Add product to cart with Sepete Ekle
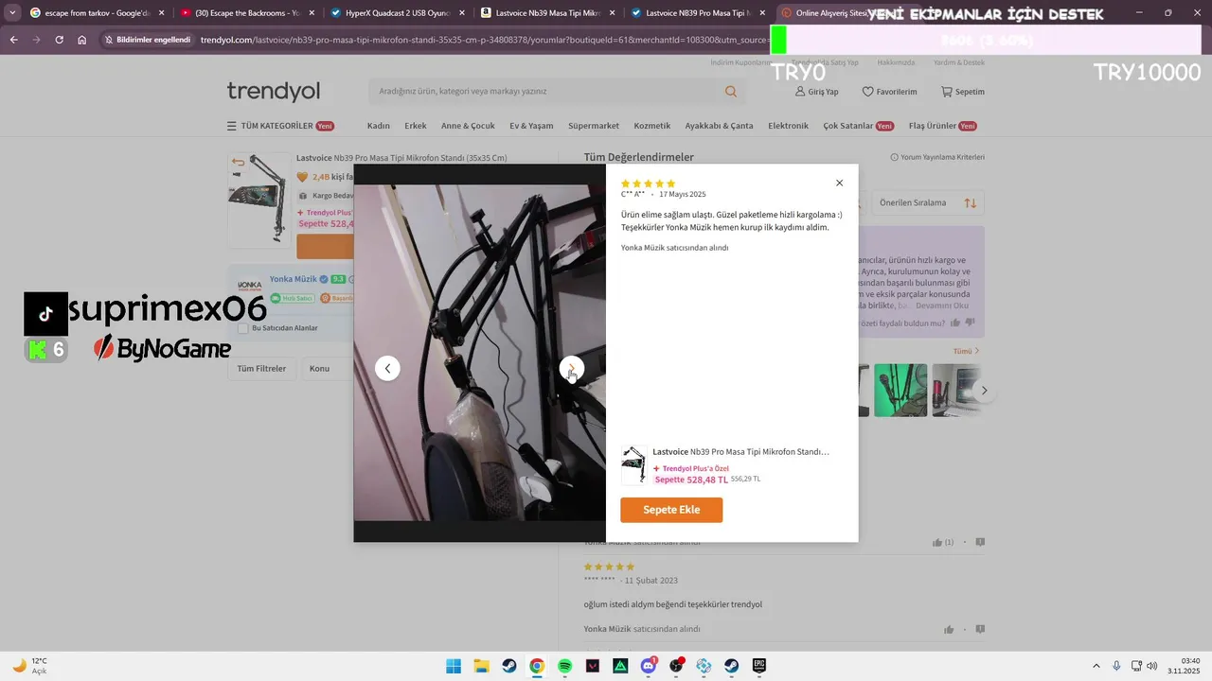This screenshot has width=1212, height=681. point(671,510)
